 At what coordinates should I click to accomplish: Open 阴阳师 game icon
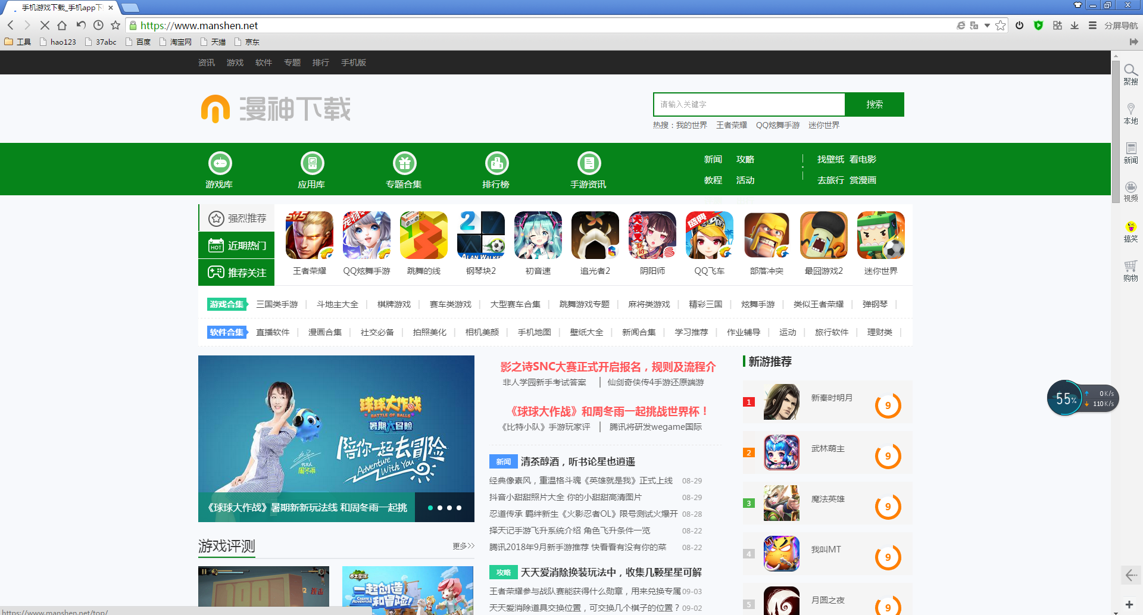[652, 235]
